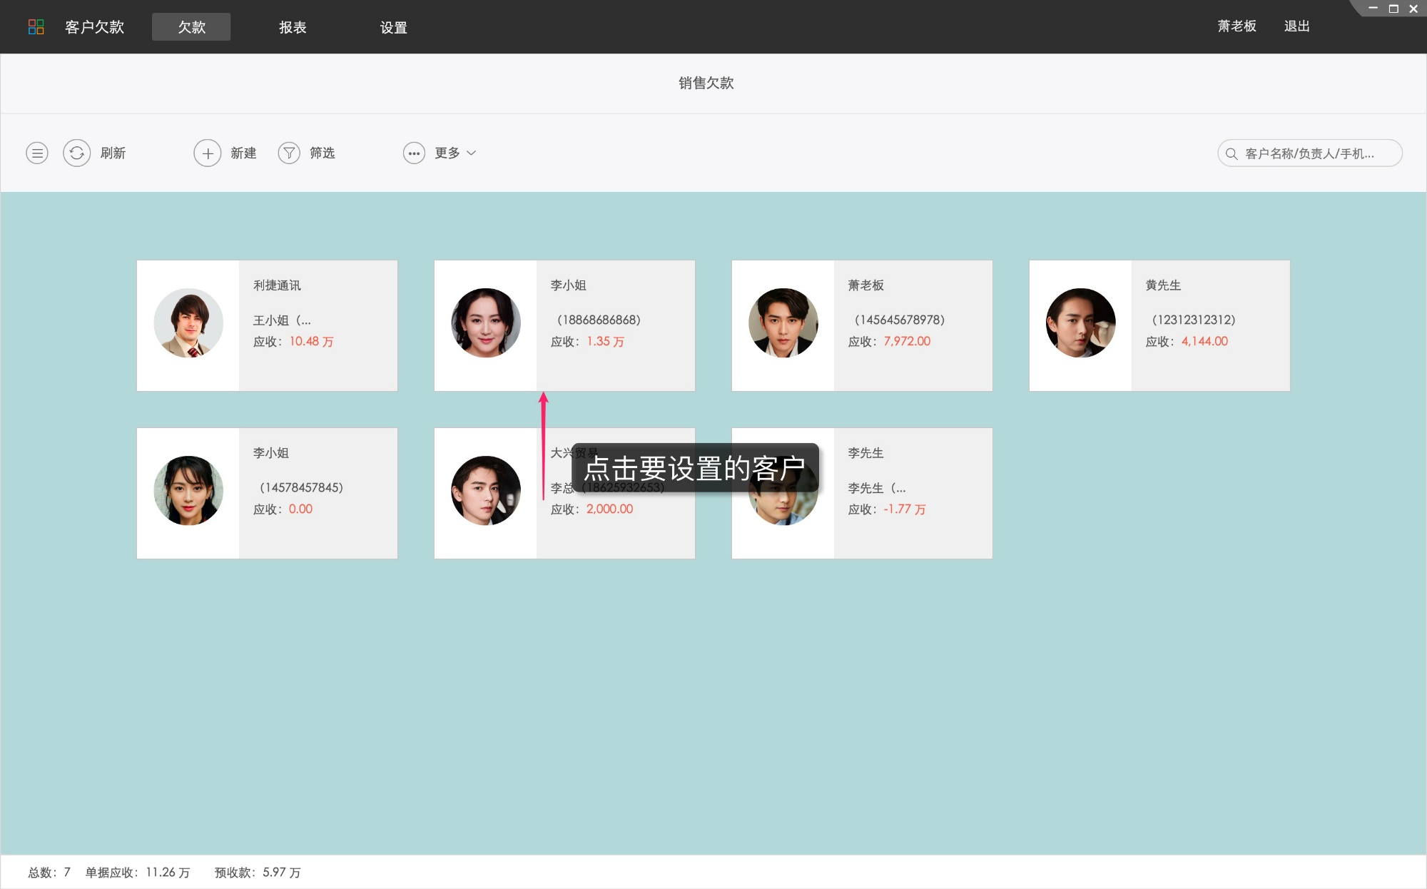Screen dimensions: 1427x889
Task: Open customer card avatar of 利捷通讯
Action: click(x=188, y=322)
